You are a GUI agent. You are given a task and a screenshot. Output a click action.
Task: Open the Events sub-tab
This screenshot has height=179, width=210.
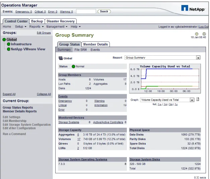(95, 50)
